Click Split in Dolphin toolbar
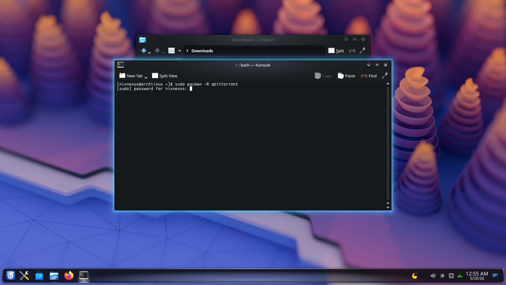 (336, 51)
